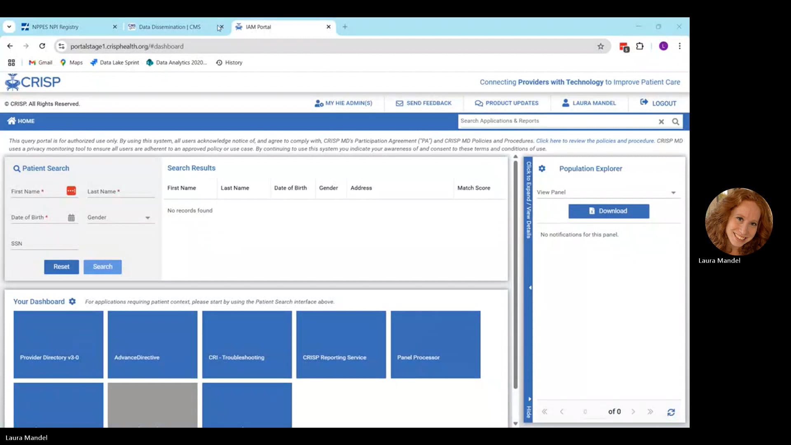Click the Download button in Population Explorer
791x445 pixels.
point(609,211)
